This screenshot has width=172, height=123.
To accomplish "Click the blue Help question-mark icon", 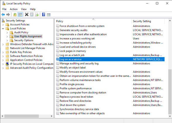I will tap(44, 15).
